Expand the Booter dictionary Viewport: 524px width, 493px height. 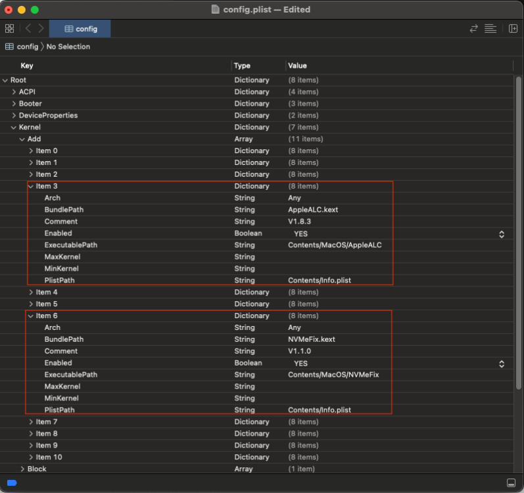[14, 104]
